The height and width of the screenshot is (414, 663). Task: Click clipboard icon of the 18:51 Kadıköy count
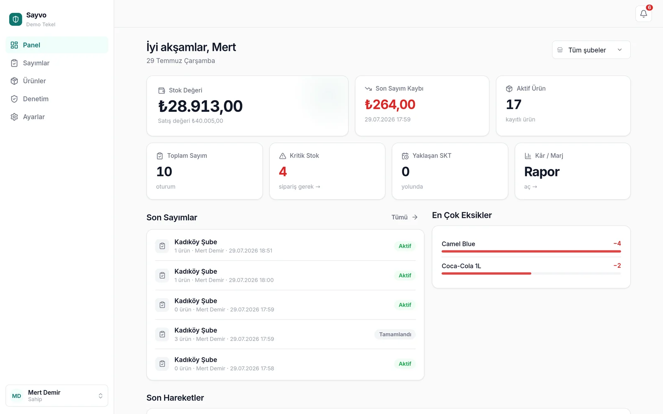tap(162, 246)
